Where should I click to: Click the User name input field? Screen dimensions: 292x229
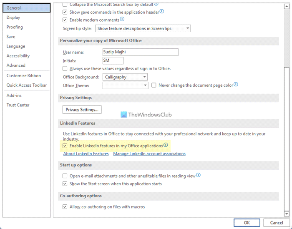pos(141,52)
